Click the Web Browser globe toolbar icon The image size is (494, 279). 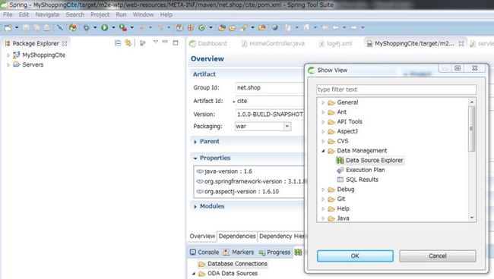click(x=274, y=27)
